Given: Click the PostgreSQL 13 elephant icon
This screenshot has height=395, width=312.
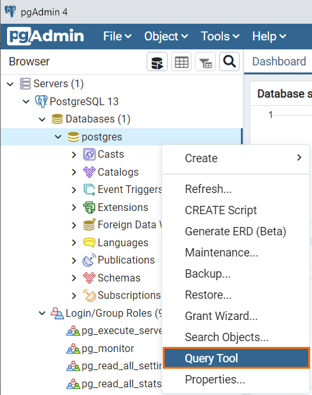Looking at the screenshot, I should tap(41, 101).
